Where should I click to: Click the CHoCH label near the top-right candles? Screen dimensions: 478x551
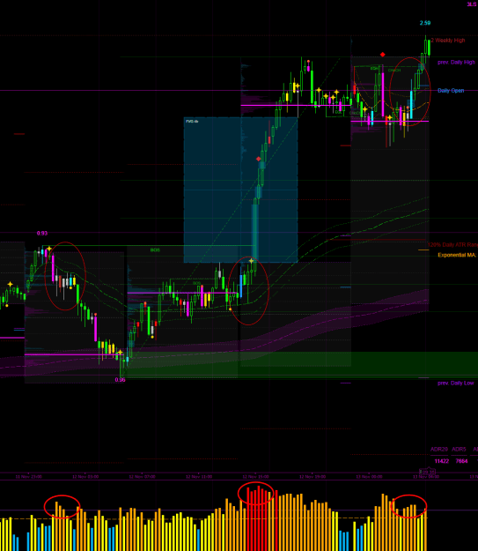[394, 71]
